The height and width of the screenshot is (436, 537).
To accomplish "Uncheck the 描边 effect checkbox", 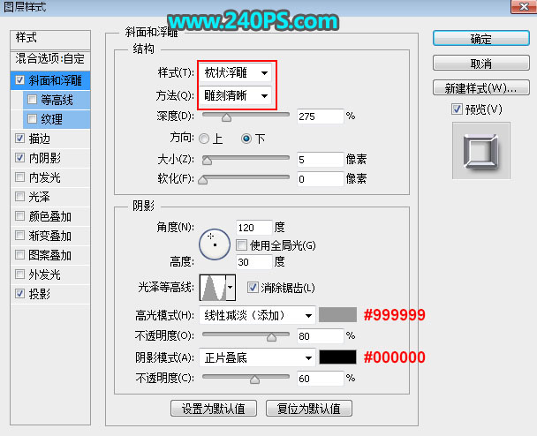I will (19, 139).
